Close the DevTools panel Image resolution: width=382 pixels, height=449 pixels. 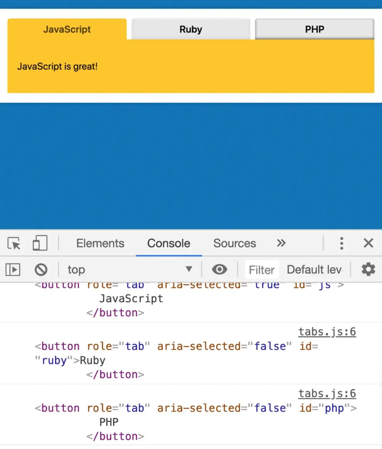coord(368,243)
